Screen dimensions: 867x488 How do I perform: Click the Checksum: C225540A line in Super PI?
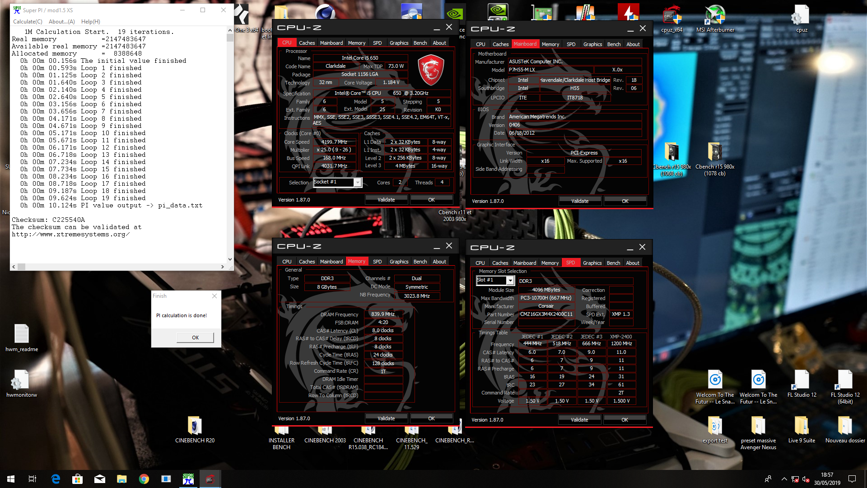(x=48, y=220)
